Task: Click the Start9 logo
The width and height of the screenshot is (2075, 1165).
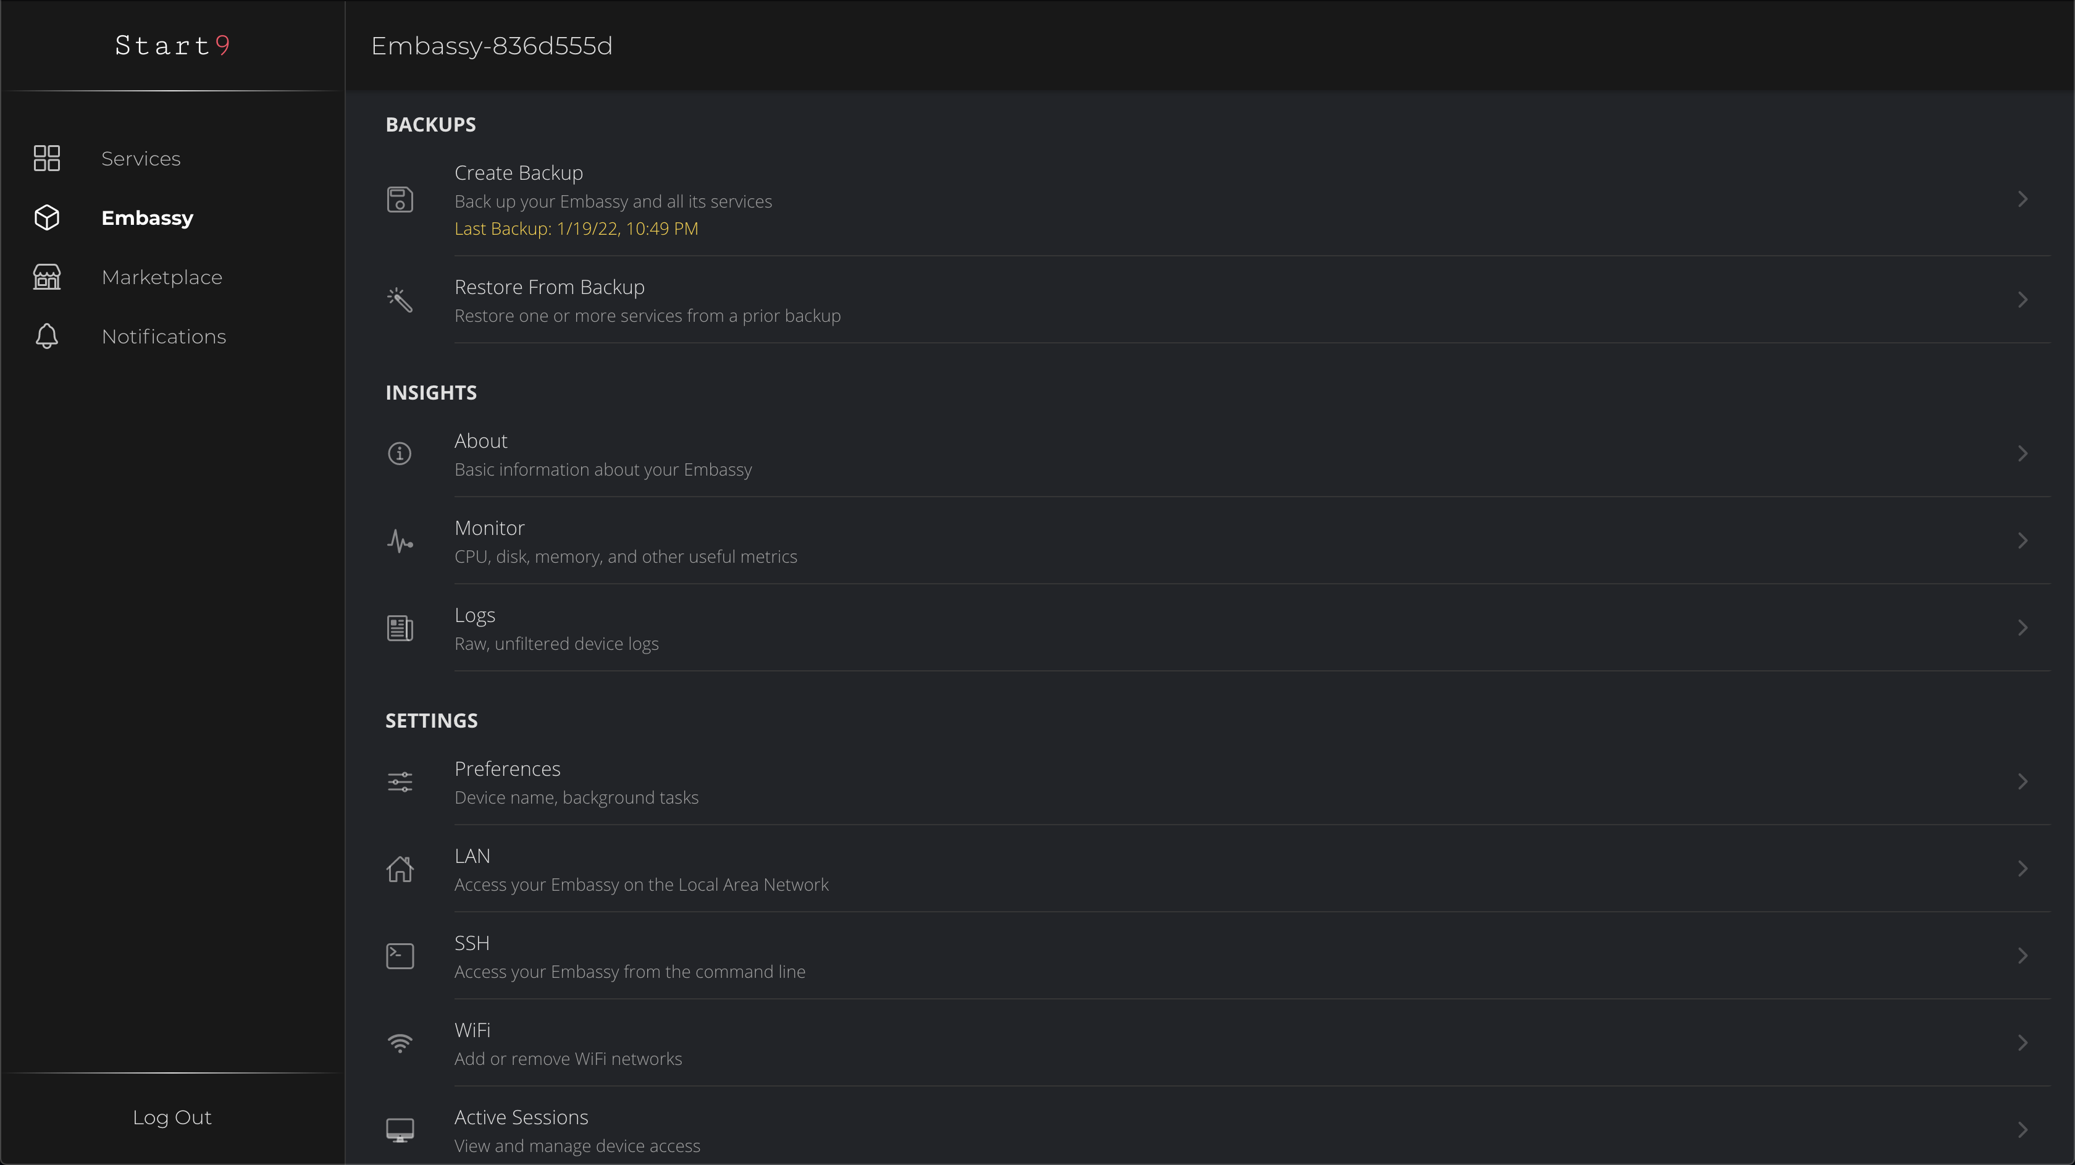Action: (172, 45)
